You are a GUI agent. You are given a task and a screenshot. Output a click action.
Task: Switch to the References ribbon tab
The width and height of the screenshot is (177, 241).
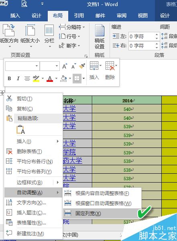[79, 16]
